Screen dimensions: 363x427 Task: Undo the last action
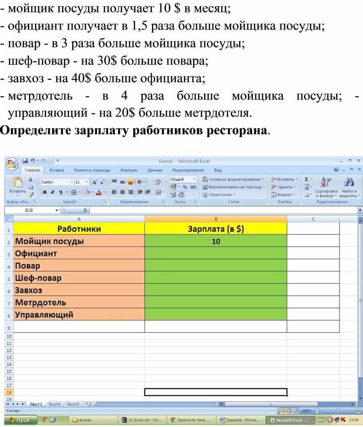coord(32,161)
